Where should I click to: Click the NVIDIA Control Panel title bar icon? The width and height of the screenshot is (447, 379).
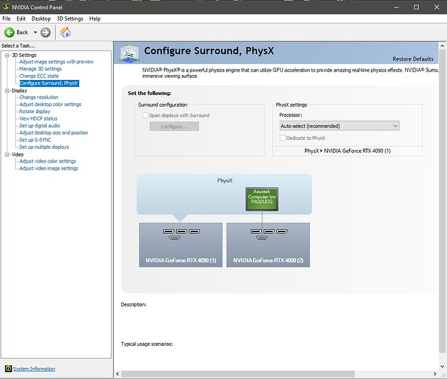(x=6, y=7)
